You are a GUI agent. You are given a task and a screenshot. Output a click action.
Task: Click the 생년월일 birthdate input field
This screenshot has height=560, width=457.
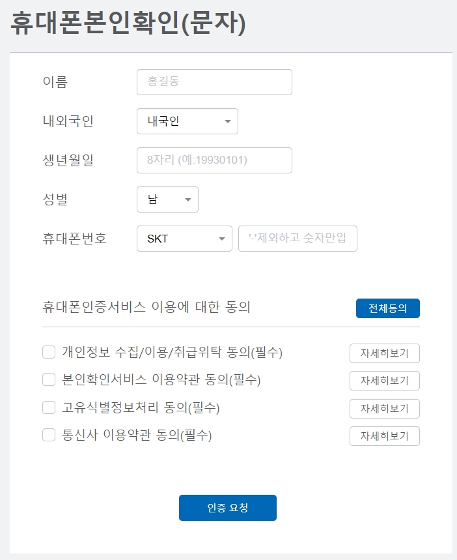tap(214, 160)
